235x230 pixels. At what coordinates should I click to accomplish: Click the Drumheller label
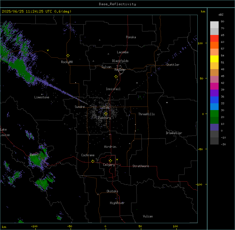click(174, 133)
